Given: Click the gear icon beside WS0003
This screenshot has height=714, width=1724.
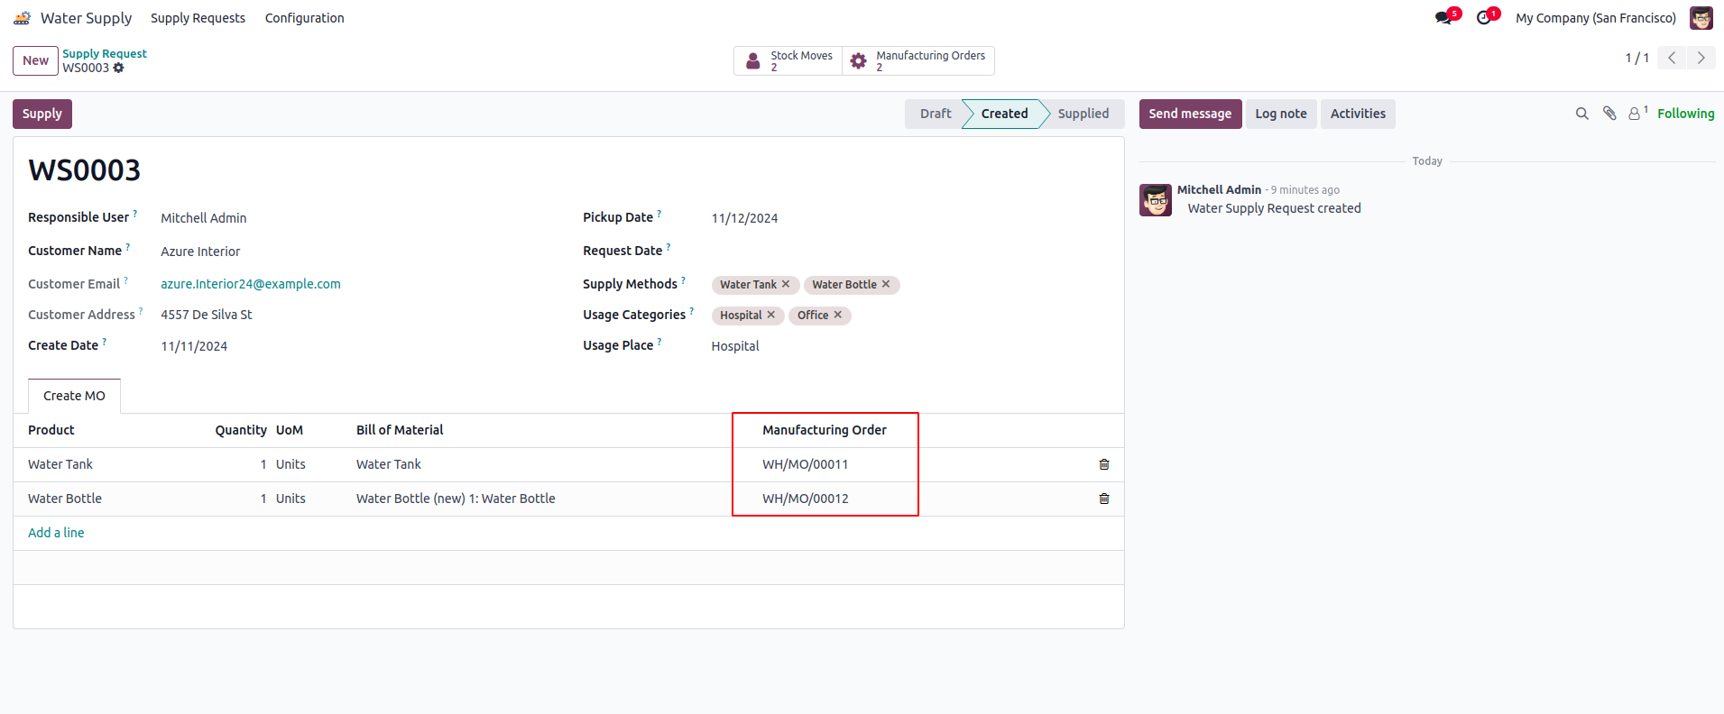Looking at the screenshot, I should pyautogui.click(x=119, y=69).
